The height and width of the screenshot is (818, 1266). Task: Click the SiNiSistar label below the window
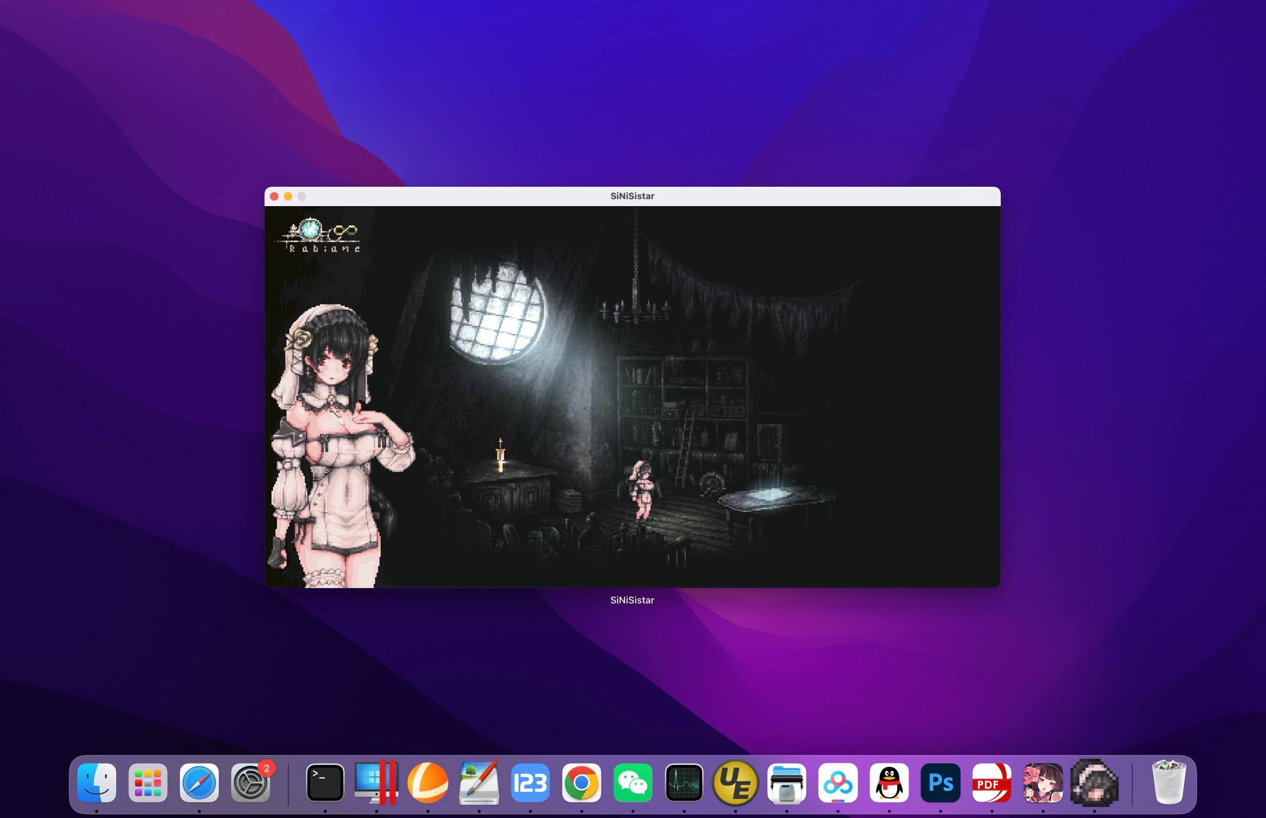click(632, 600)
